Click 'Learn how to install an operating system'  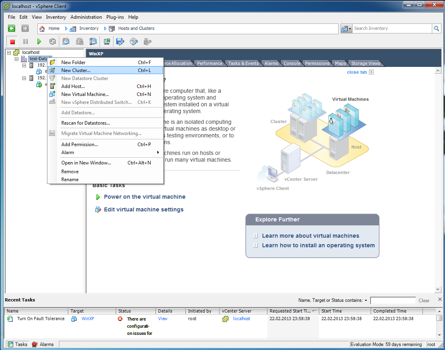318,245
